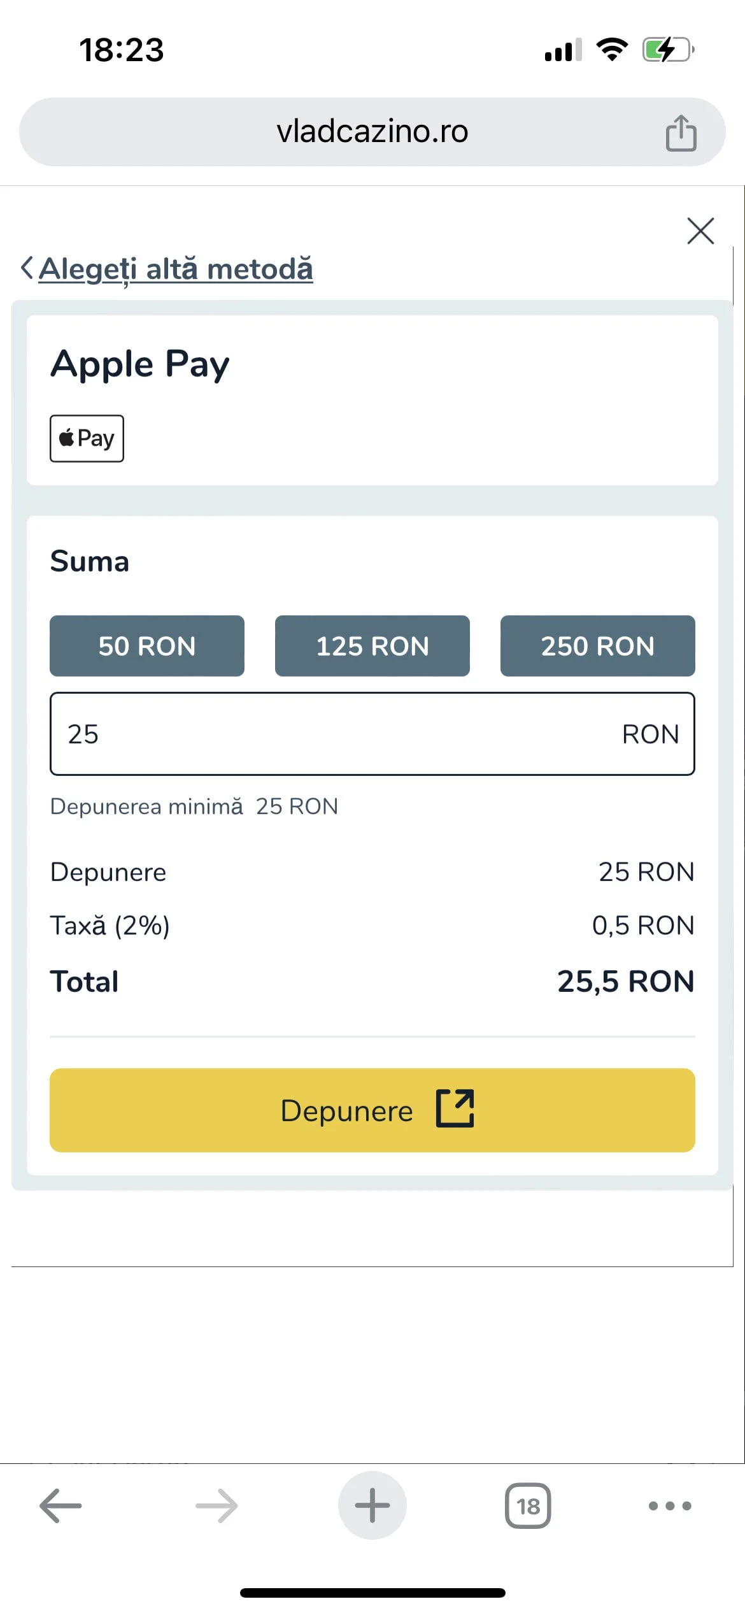The width and height of the screenshot is (745, 1613).
Task: Choose the 250 RON preset amount
Action: (597, 645)
